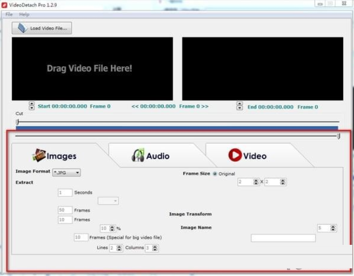Screen dimensions: 354x276
Task: Open the File menu
Action: pyautogui.click(x=9, y=14)
